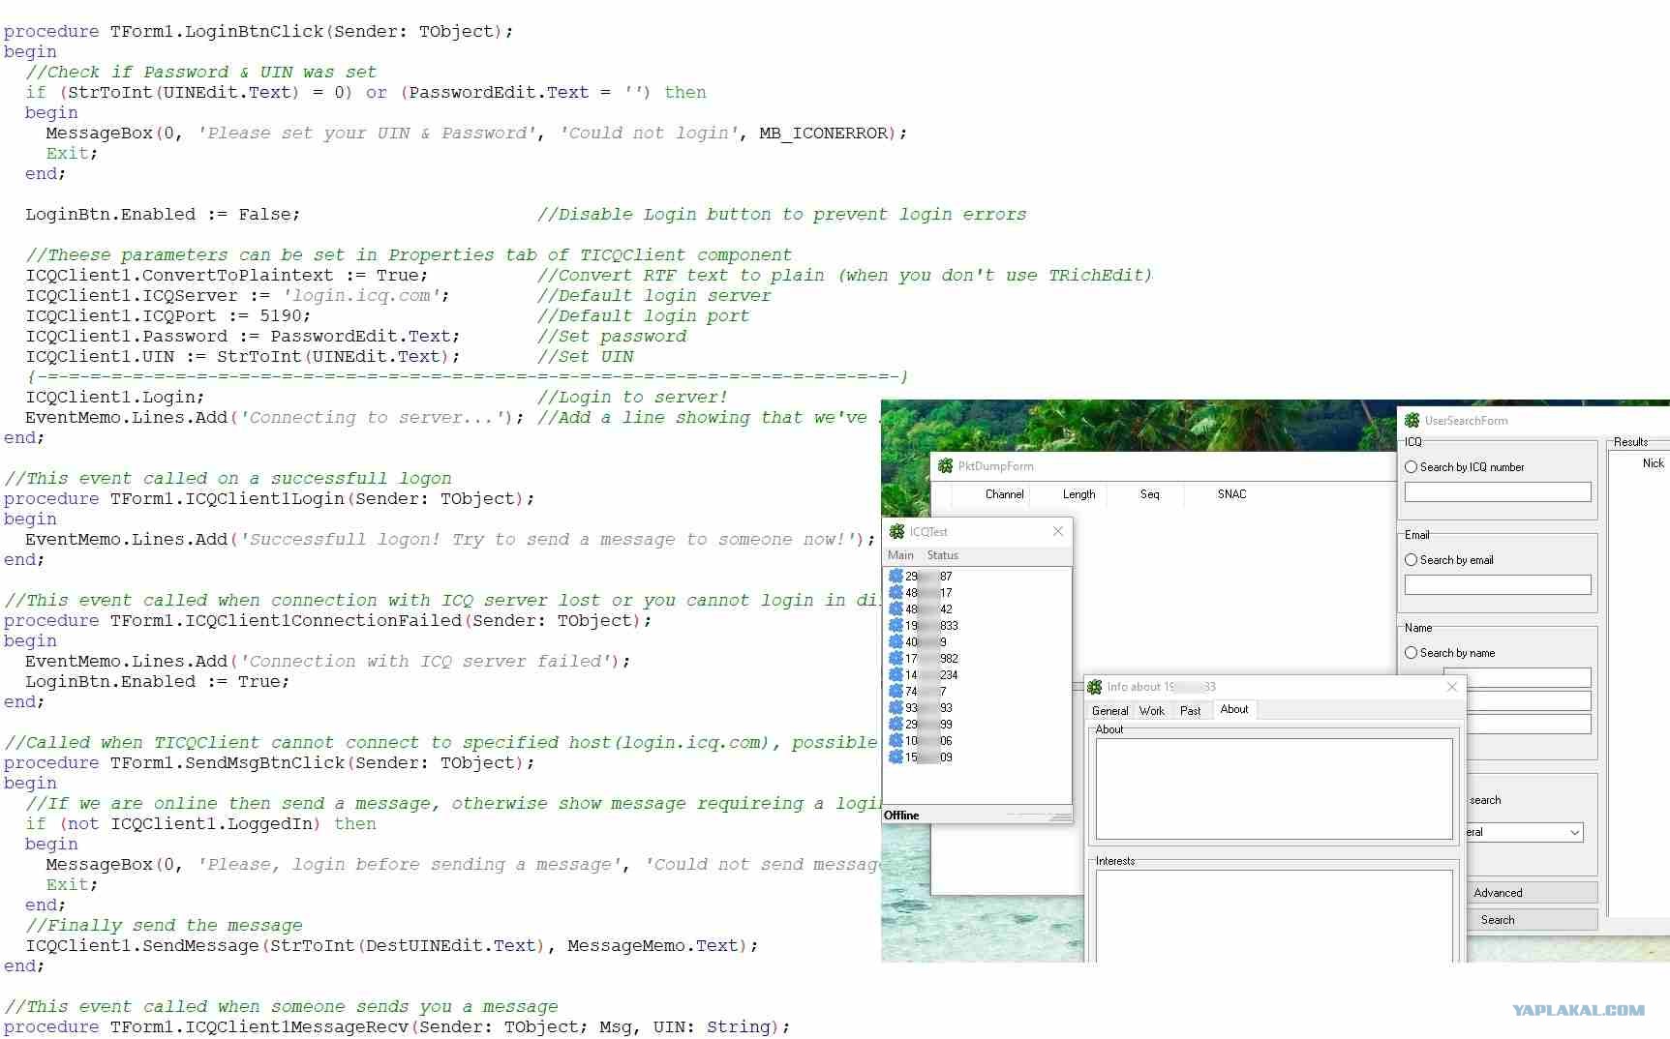Image resolution: width=1670 pixels, height=1039 pixels.
Task: Click the flower icon of contact ending 87
Action: coord(896,576)
